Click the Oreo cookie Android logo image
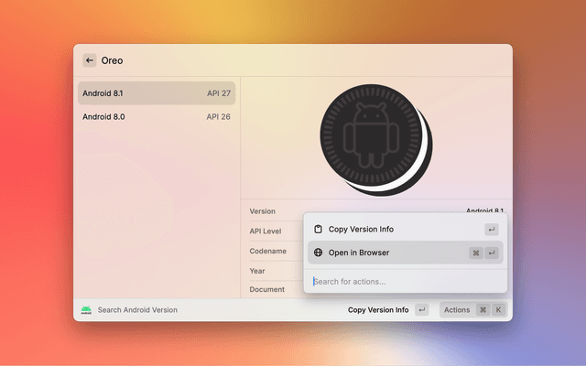 pos(374,141)
